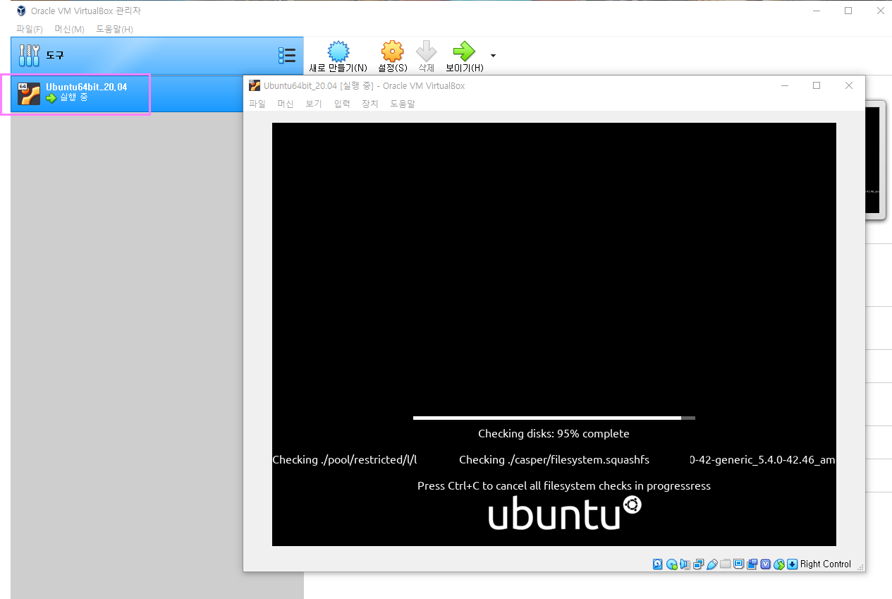Maximize the VirtualBox Manager window

[x=848, y=11]
